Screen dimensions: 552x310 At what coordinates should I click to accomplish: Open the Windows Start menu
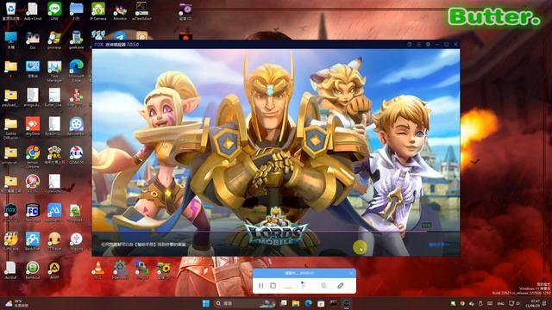click(206, 303)
